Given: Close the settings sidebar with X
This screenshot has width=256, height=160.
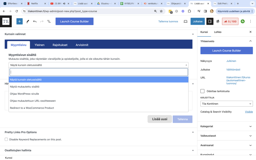Looking at the screenshot, I should click(x=250, y=32).
